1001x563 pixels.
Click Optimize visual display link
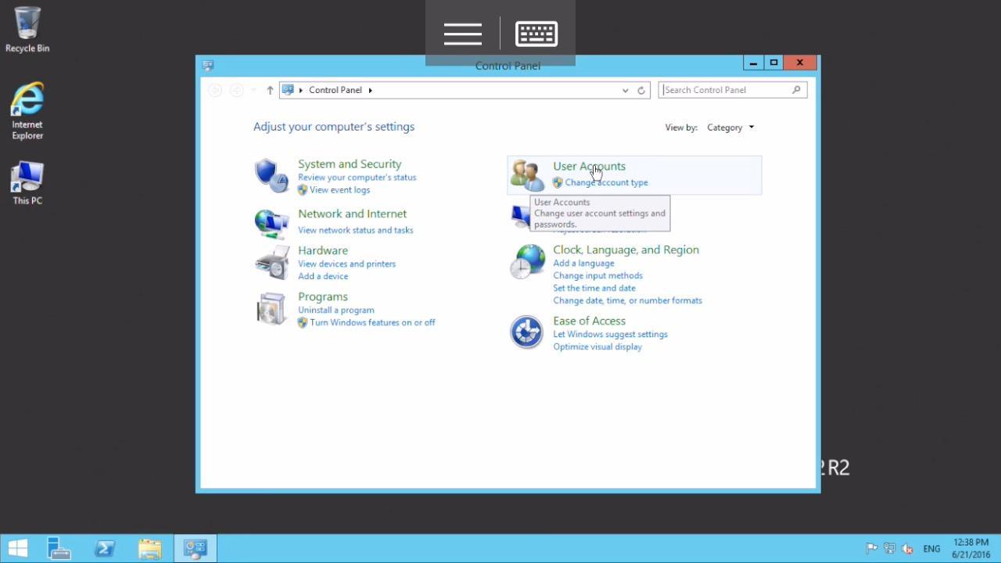(x=597, y=347)
